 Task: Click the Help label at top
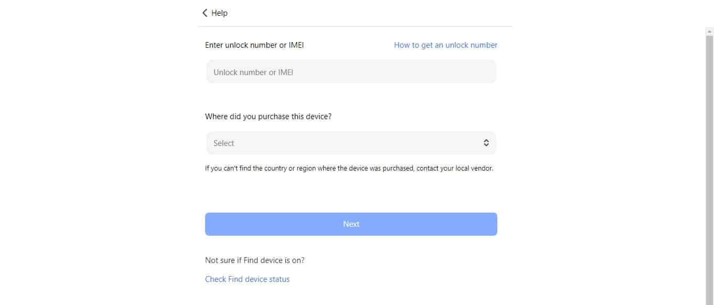tap(219, 13)
